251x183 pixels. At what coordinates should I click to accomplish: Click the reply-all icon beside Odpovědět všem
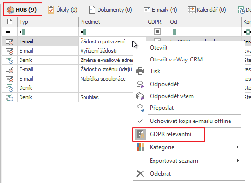click(140, 96)
